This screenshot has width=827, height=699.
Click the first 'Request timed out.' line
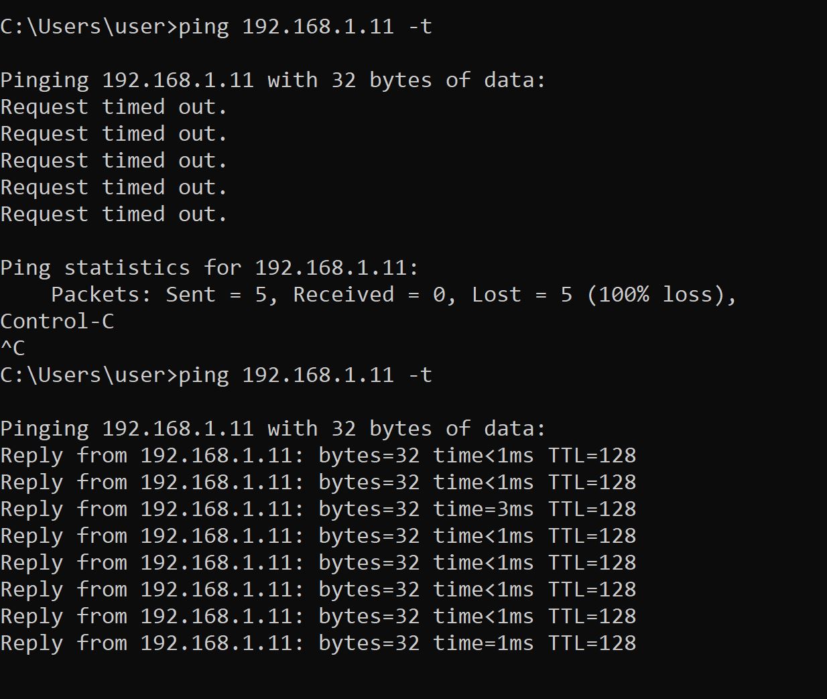(114, 107)
